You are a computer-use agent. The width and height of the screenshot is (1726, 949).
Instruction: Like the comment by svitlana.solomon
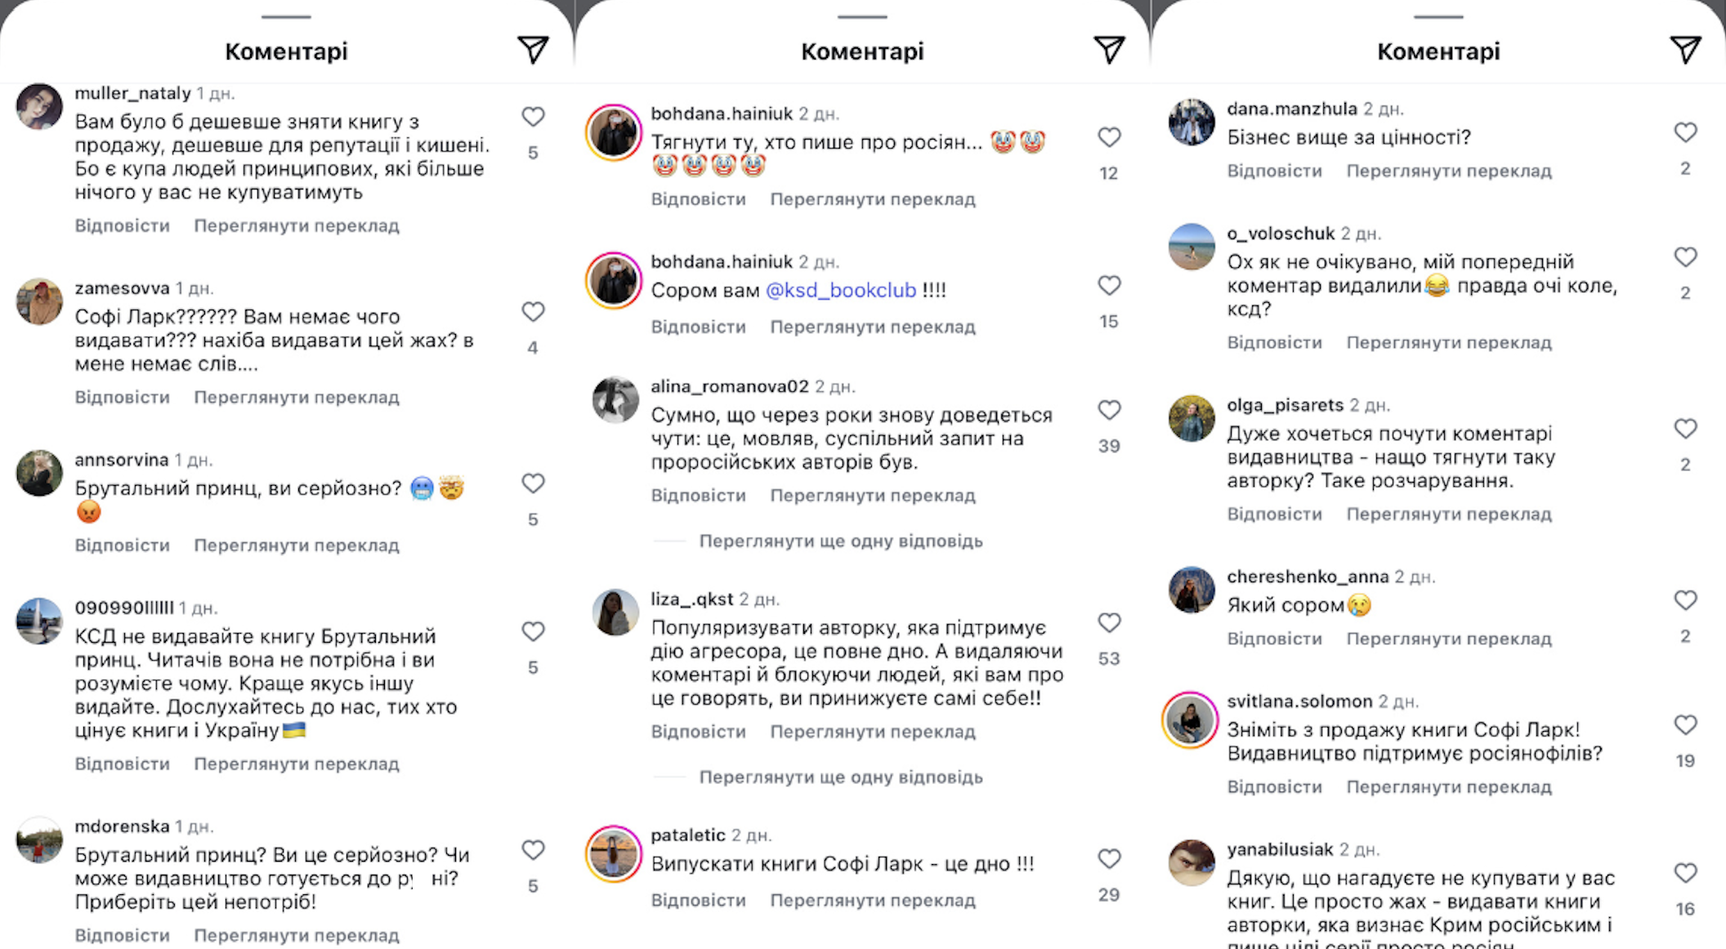pyautogui.click(x=1685, y=725)
